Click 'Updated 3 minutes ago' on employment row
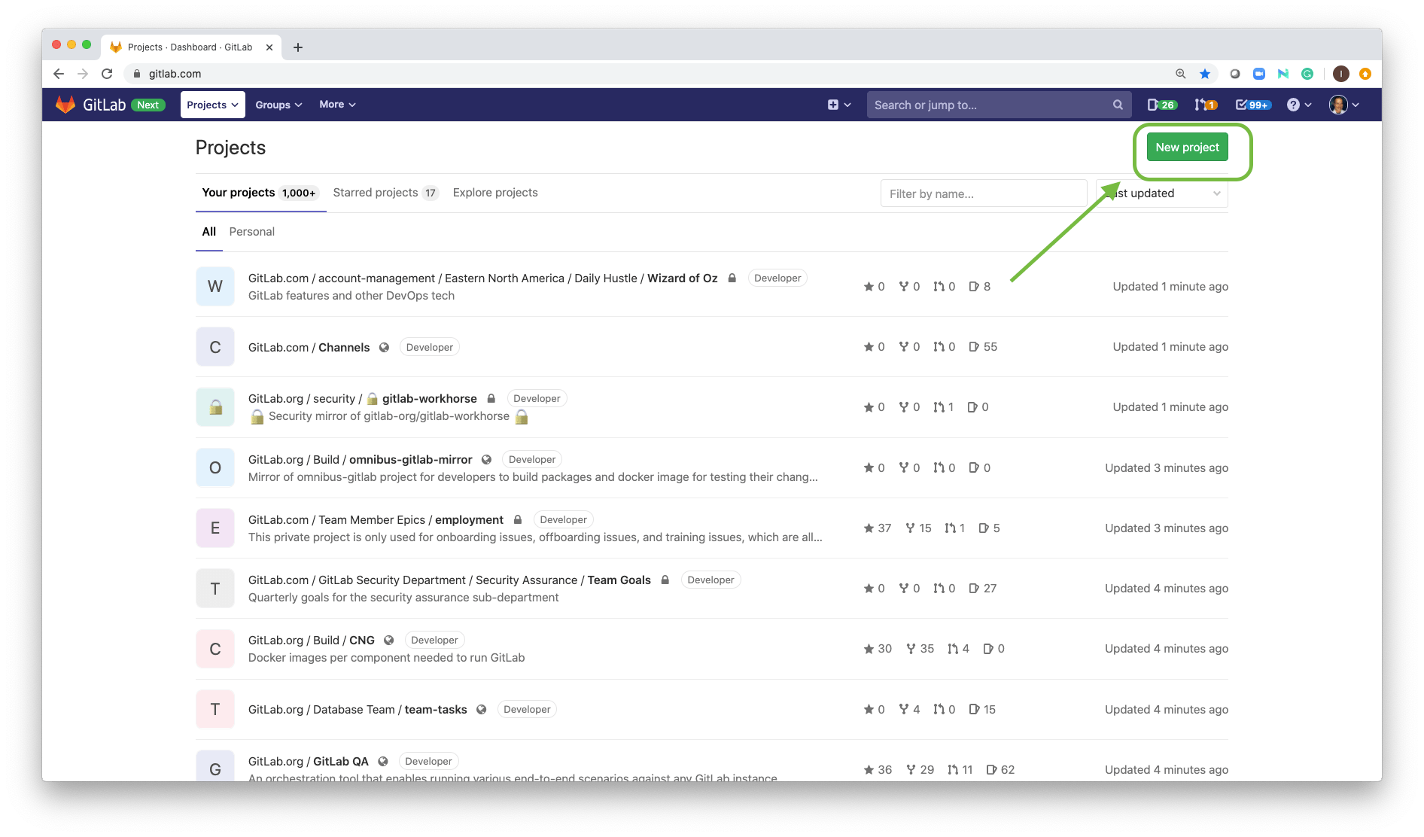Viewport: 1424px width, 837px height. (x=1167, y=528)
